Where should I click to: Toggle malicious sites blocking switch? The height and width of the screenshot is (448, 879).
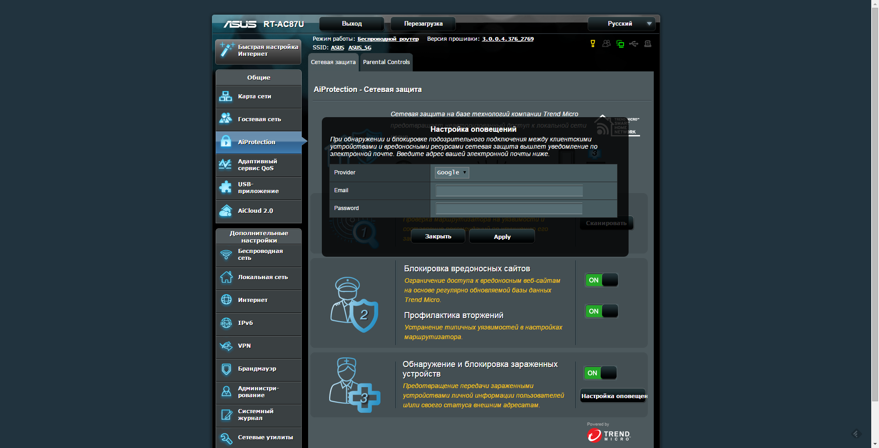click(602, 280)
